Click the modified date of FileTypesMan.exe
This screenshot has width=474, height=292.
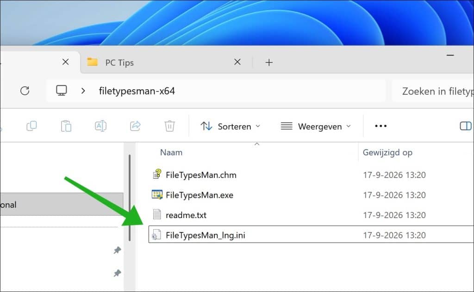tap(394, 195)
